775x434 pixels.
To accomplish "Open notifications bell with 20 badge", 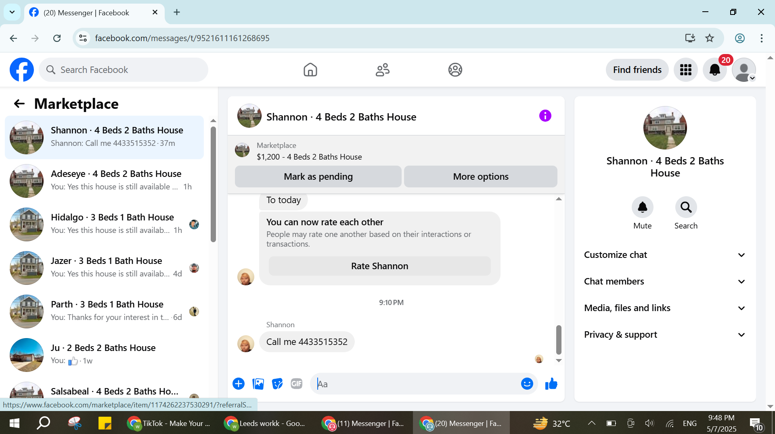I will [x=715, y=70].
